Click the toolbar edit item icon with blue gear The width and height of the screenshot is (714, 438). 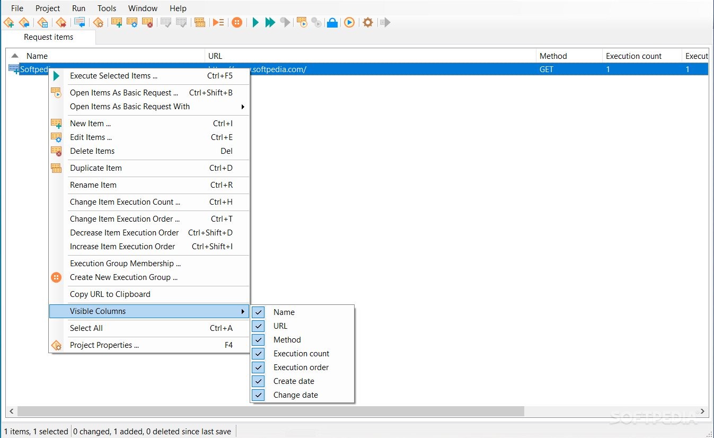click(132, 22)
